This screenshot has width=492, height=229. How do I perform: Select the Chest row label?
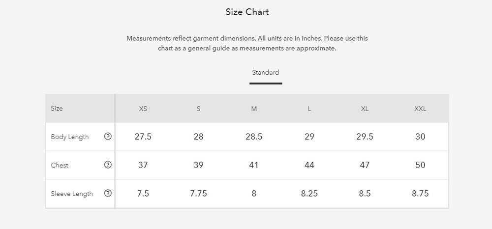click(x=60, y=166)
